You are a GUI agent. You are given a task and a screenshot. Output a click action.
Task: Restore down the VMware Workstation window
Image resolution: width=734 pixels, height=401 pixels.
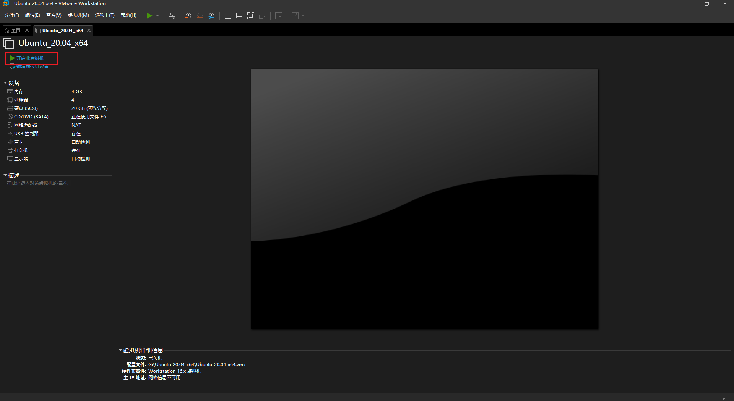coord(706,3)
